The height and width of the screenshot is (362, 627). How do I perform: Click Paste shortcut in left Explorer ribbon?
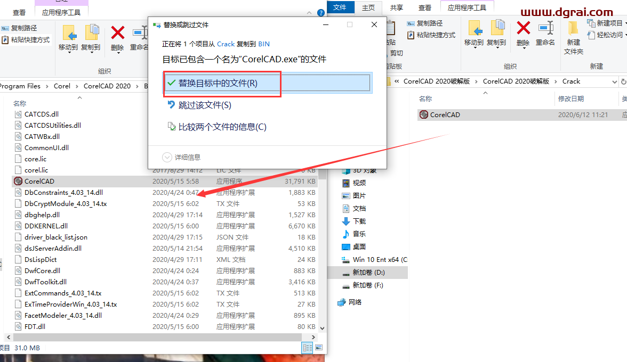[26, 39]
